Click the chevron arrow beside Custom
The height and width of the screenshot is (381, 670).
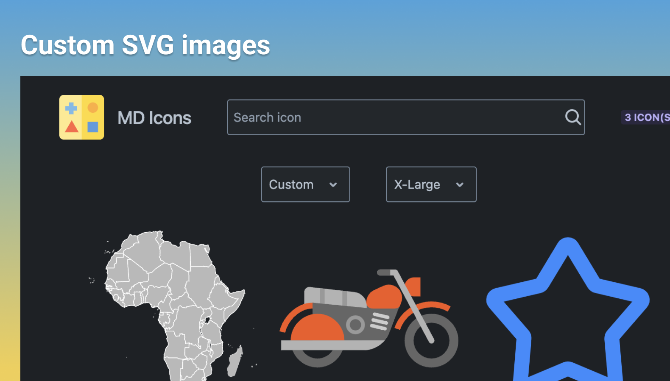[333, 185]
